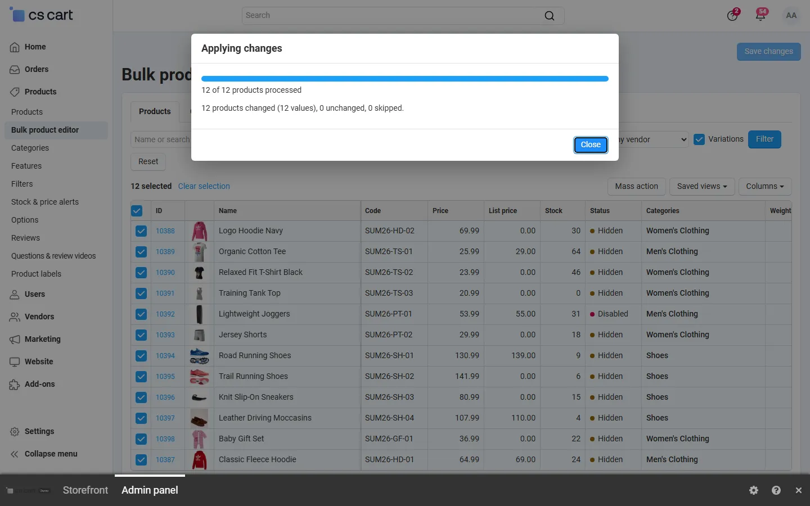Click the Add-ons puzzle icon

tap(15, 385)
